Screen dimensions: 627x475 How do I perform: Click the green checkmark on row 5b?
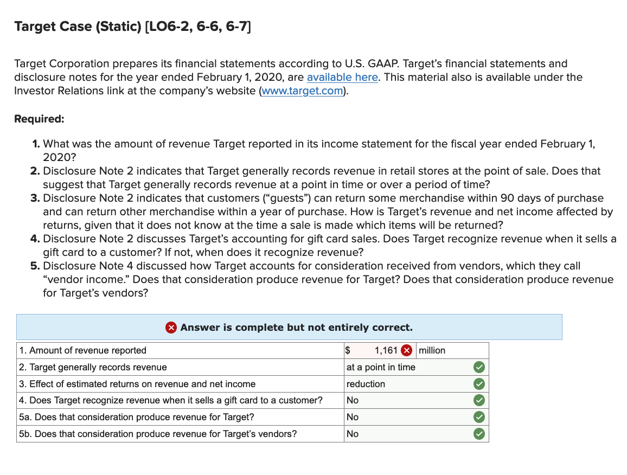479,434
